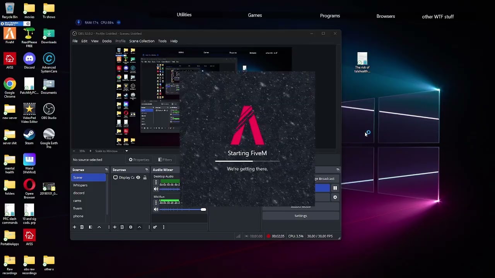
Task: Click the Settings button in Controls
Action: (301, 216)
